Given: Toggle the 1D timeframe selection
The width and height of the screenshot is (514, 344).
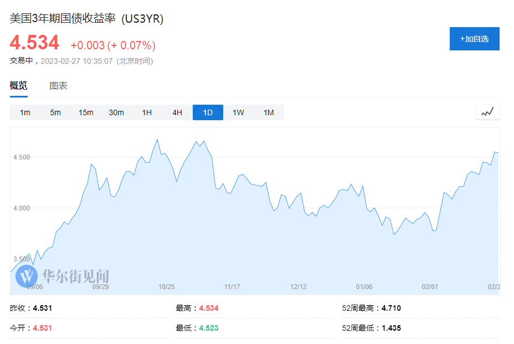Looking at the screenshot, I should click(207, 112).
